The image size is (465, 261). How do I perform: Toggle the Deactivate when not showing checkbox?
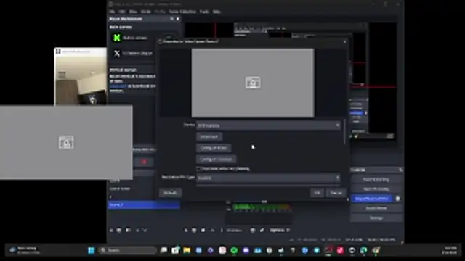[198, 169]
